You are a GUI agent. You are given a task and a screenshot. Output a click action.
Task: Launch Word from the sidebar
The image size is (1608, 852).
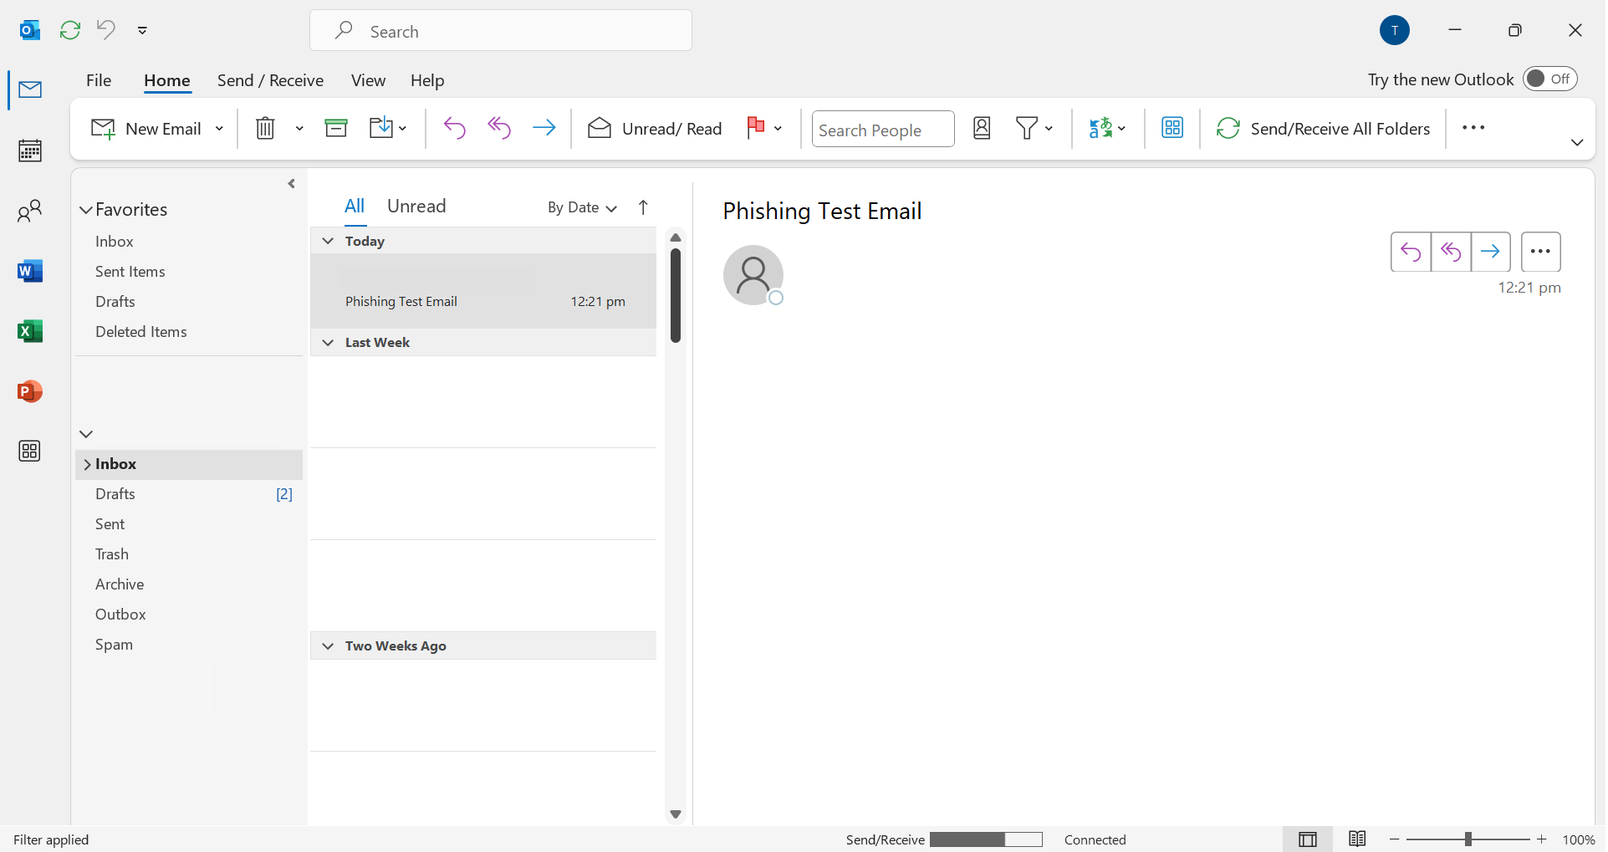(30, 271)
